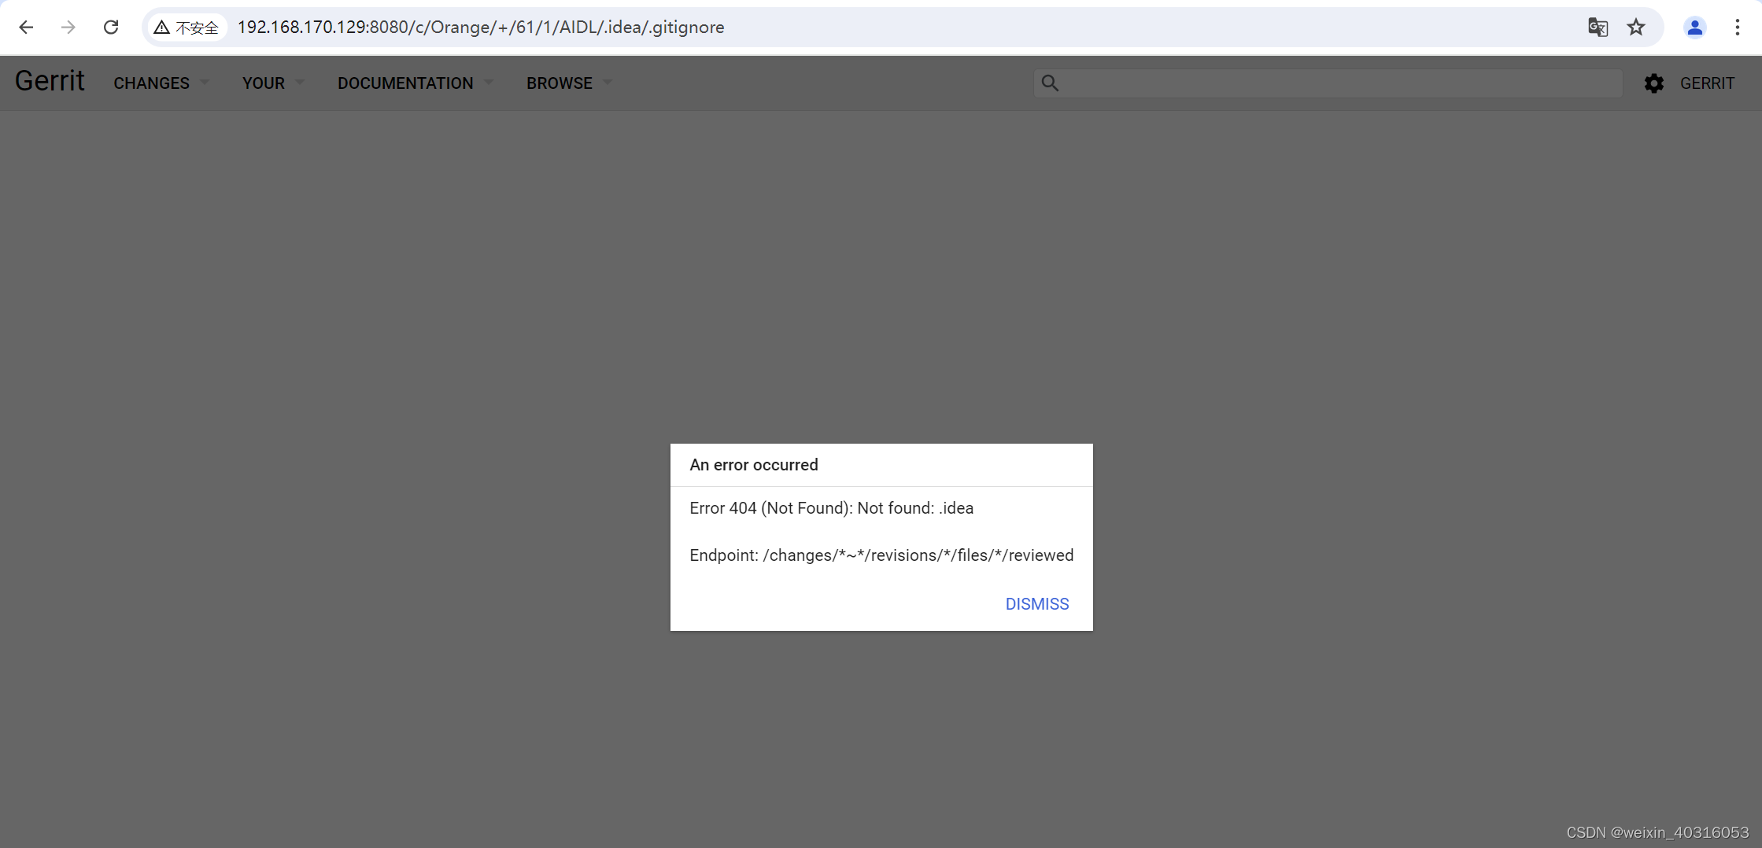Bookmark this page with the star icon

(x=1636, y=28)
